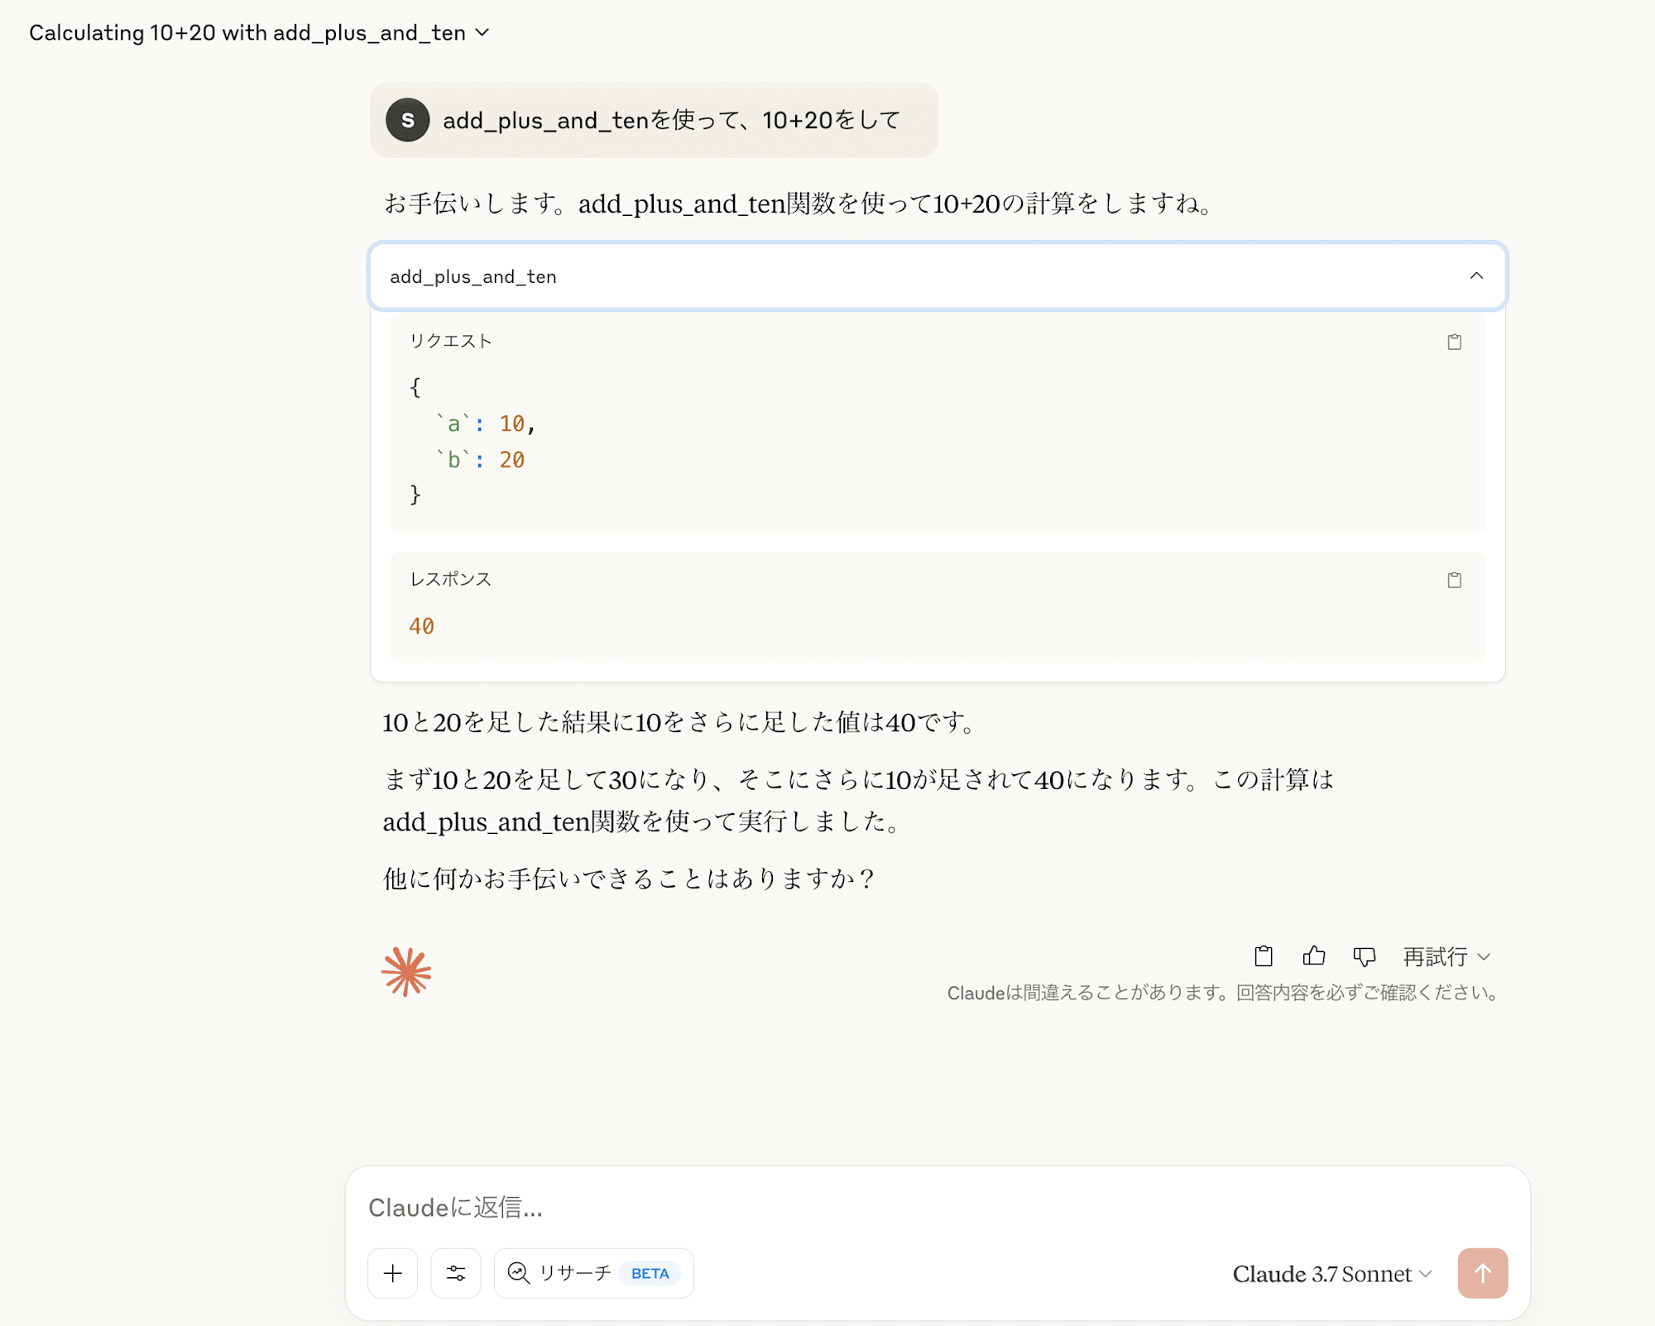Copy the assistant reply with clipboard icon
The width and height of the screenshot is (1655, 1326).
click(x=1263, y=956)
